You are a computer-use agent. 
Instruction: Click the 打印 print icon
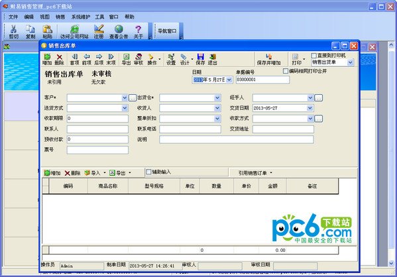point(296,60)
